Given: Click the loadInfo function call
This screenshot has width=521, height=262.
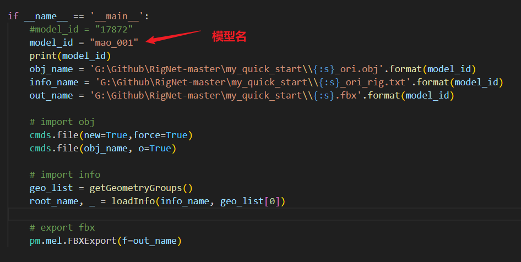Looking at the screenshot, I should (x=198, y=201).
